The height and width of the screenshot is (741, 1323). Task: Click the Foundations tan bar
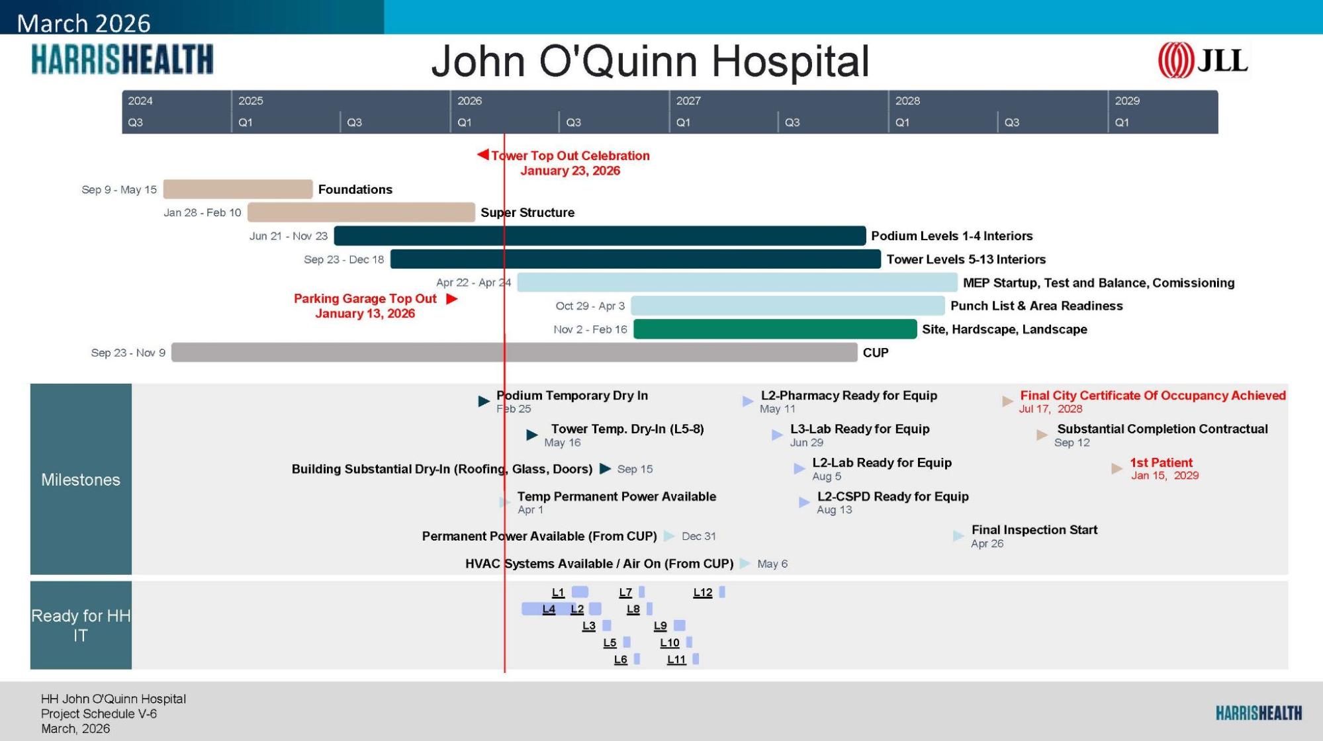238,189
